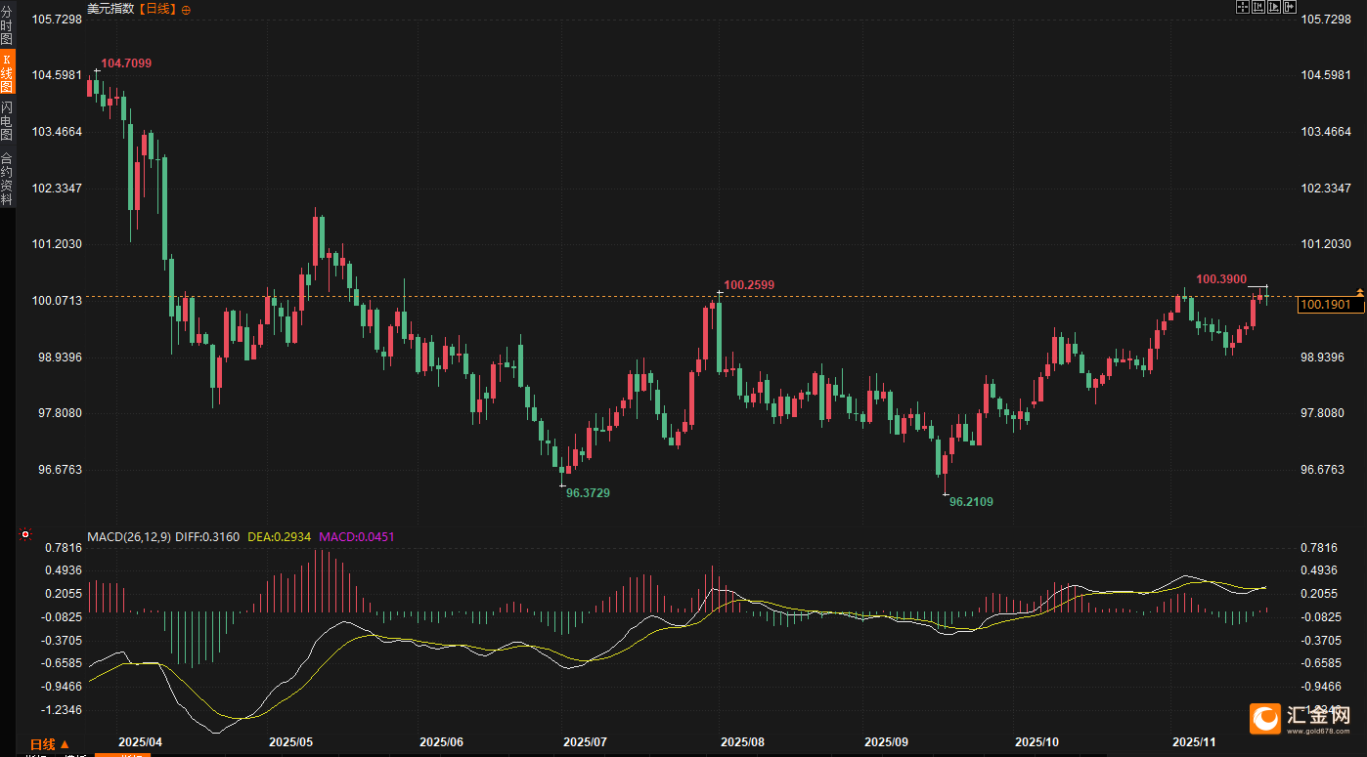1367x757 pixels.
Task: Click the current price tag 100.1901
Action: [1330, 305]
